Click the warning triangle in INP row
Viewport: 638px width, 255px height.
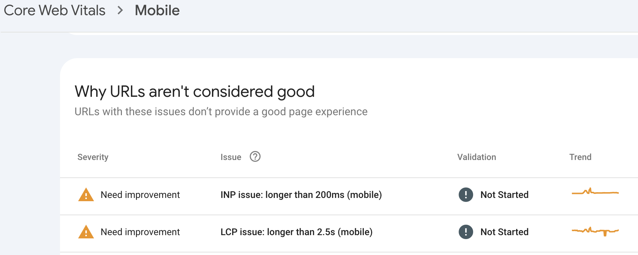click(86, 195)
